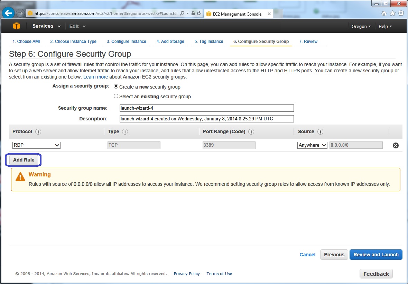Click the Step 6: Configure Security Group heading

point(70,54)
